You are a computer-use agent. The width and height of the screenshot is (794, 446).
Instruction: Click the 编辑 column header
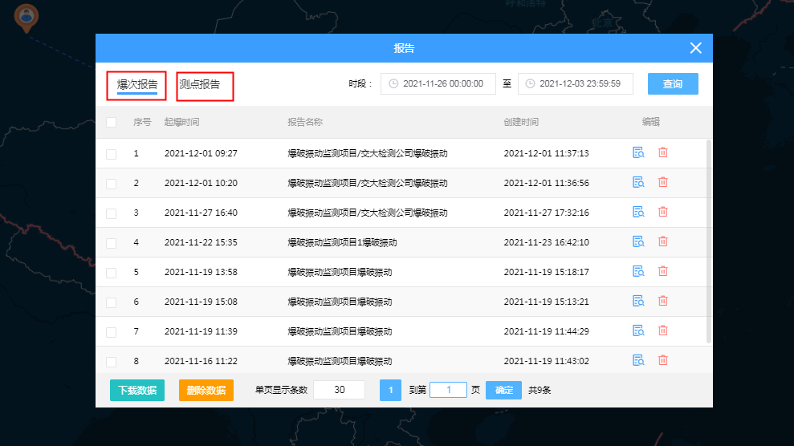pos(651,122)
